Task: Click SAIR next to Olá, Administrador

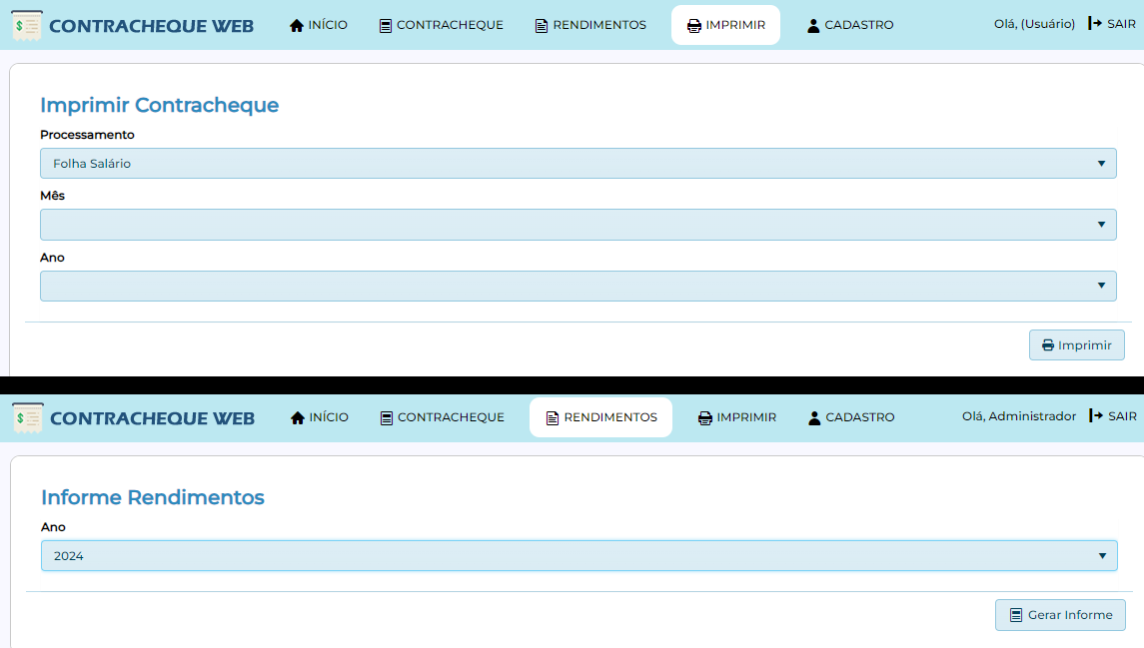Action: (1122, 416)
